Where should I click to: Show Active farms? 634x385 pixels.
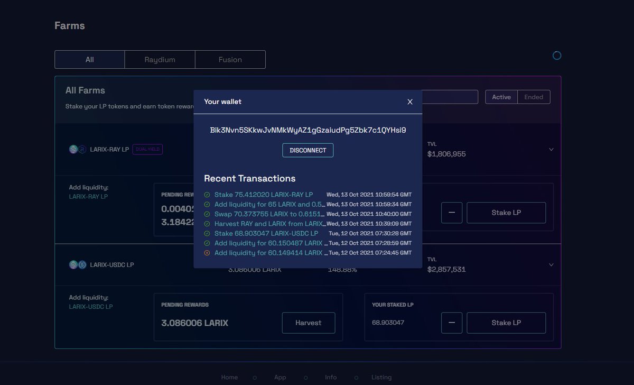pos(501,97)
